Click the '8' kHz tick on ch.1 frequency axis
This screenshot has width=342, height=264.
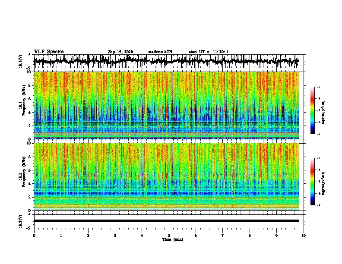pyautogui.click(x=30, y=85)
